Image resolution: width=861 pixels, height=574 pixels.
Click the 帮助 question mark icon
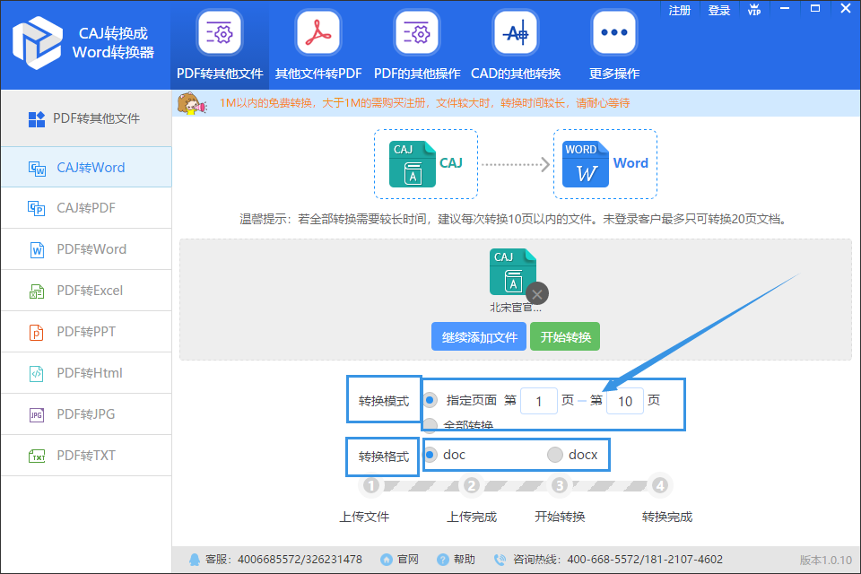pos(442,560)
